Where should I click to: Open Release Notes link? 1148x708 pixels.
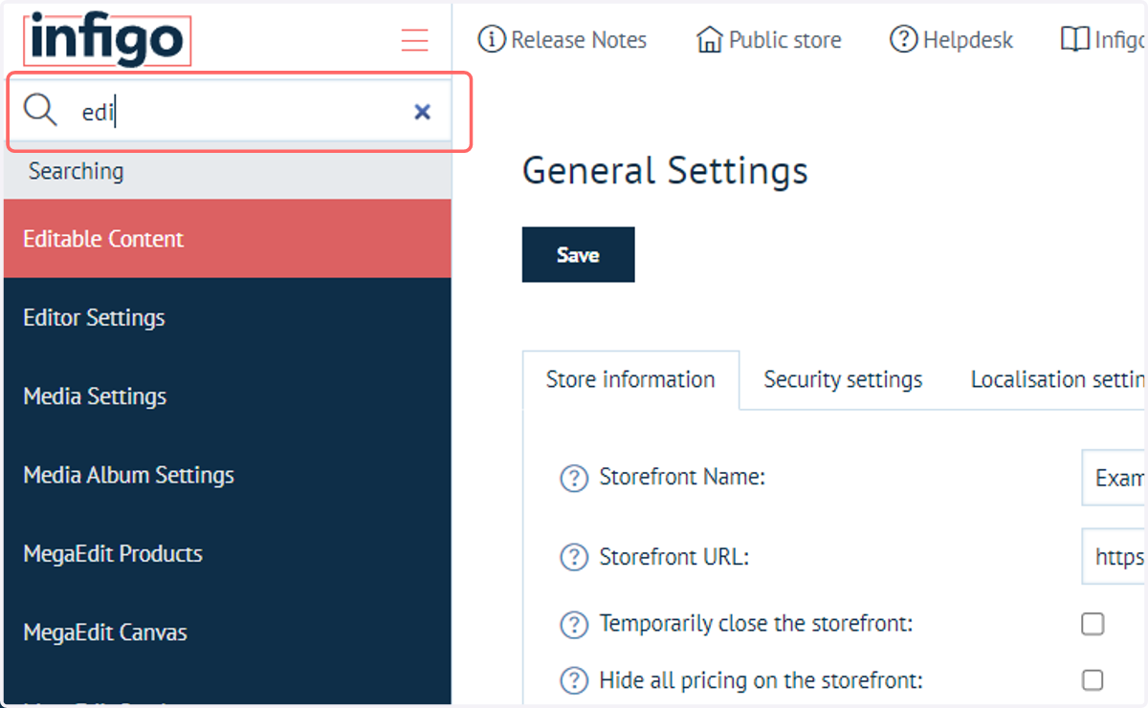click(x=563, y=40)
